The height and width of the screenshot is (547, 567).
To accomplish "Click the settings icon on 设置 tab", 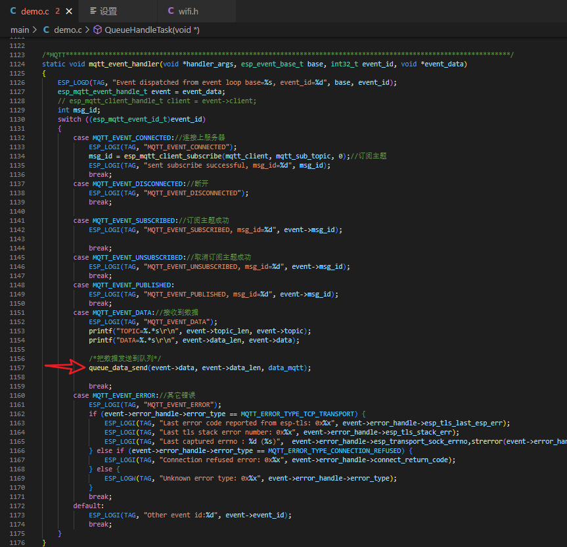I will [x=93, y=11].
